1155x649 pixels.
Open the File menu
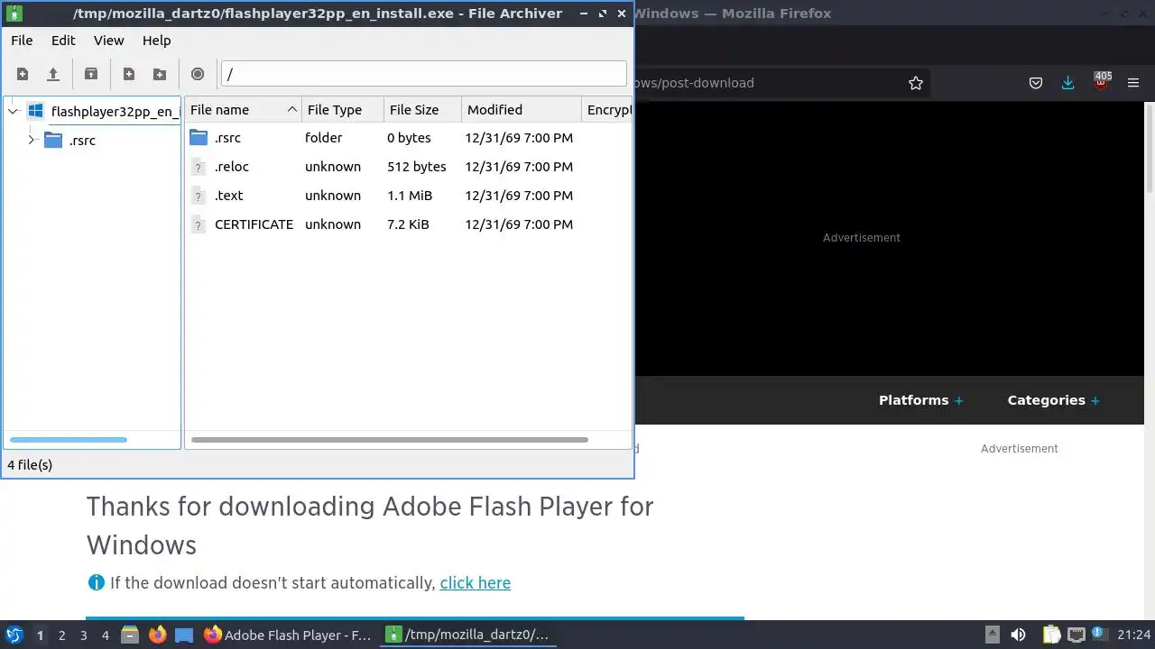pyautogui.click(x=22, y=41)
